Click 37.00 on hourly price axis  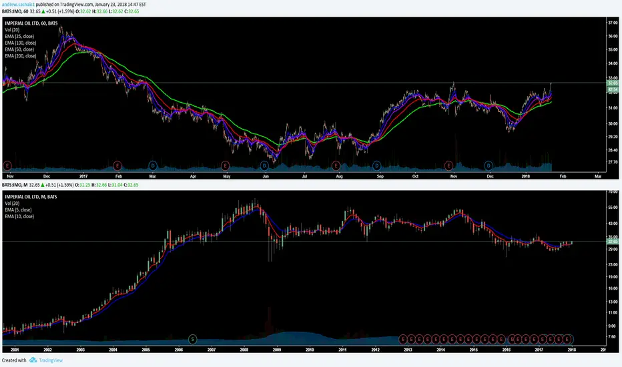click(x=613, y=23)
